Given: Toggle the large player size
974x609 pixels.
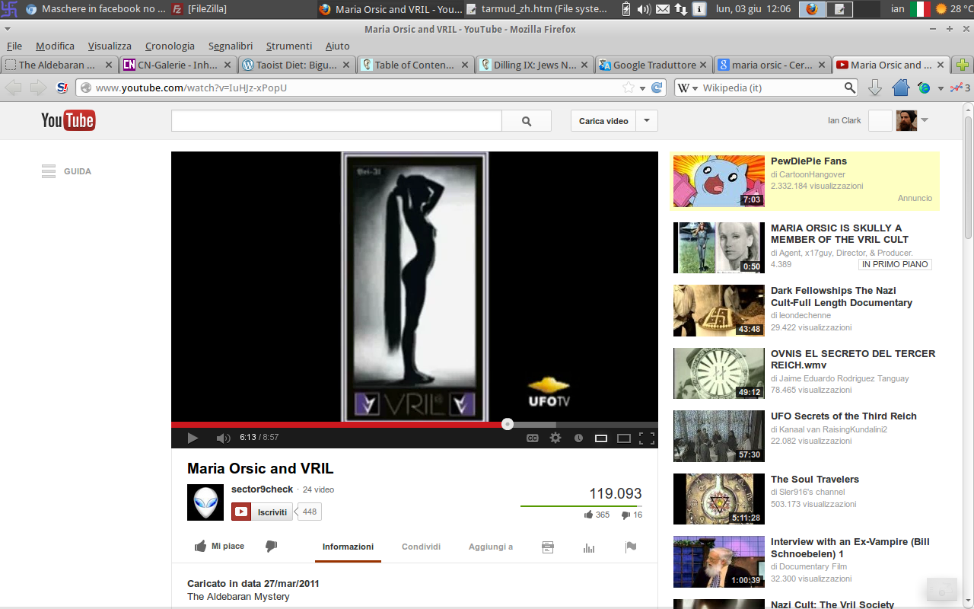Looking at the screenshot, I should 624,438.
